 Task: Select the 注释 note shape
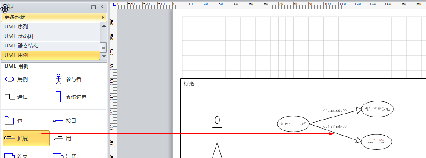65,155
